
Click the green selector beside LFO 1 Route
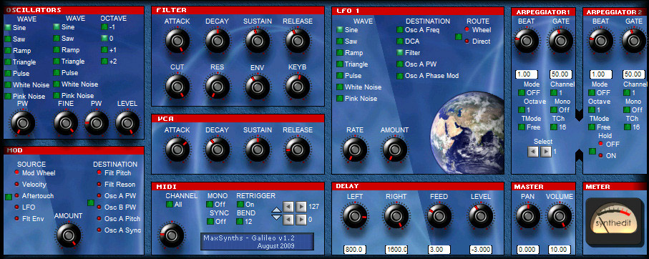click(x=458, y=36)
